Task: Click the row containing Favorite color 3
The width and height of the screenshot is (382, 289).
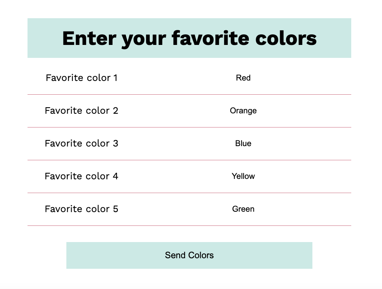Action: (x=189, y=143)
